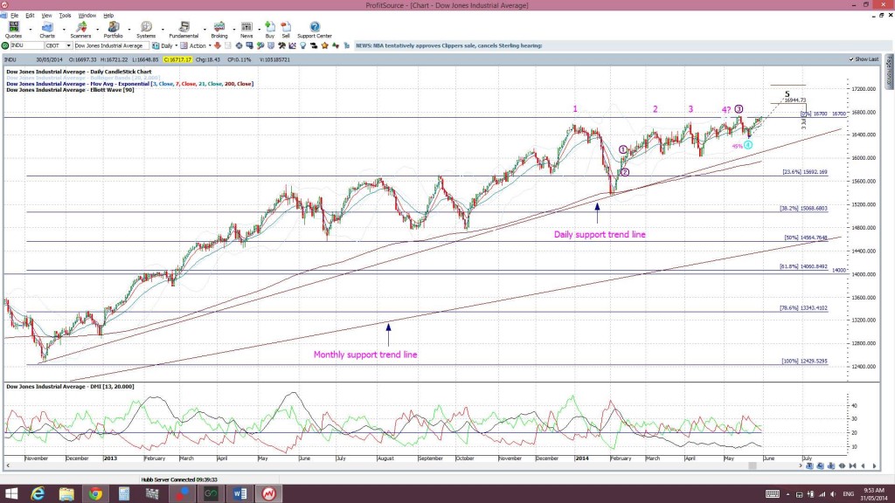The width and height of the screenshot is (895, 503).
Task: Click the Daily support trend line label
Action: (600, 234)
